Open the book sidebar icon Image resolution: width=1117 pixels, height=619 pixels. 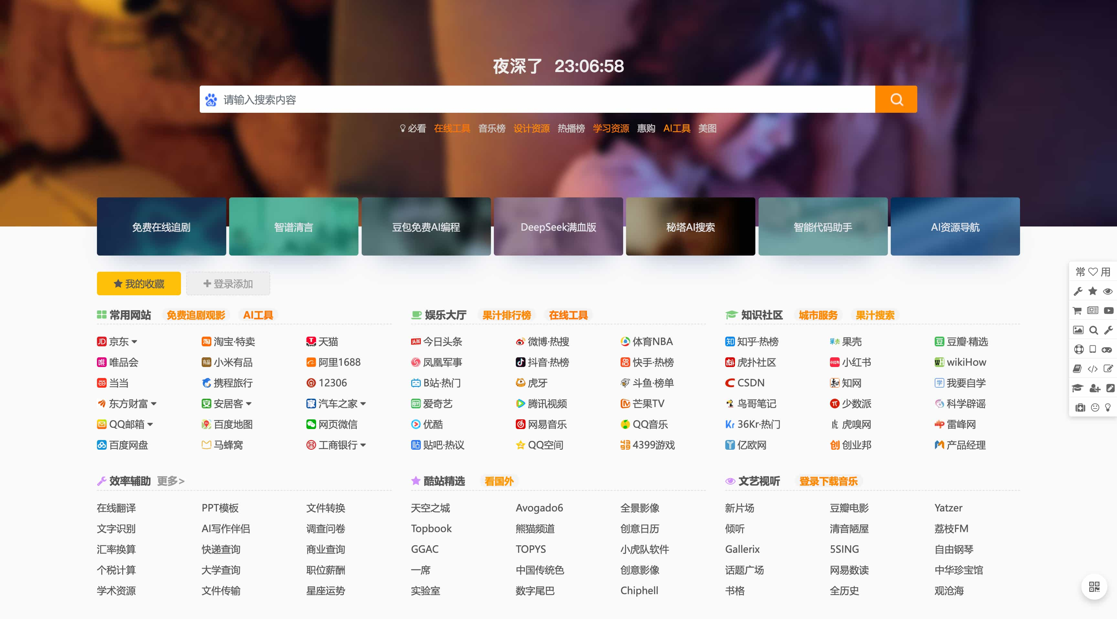1077,369
